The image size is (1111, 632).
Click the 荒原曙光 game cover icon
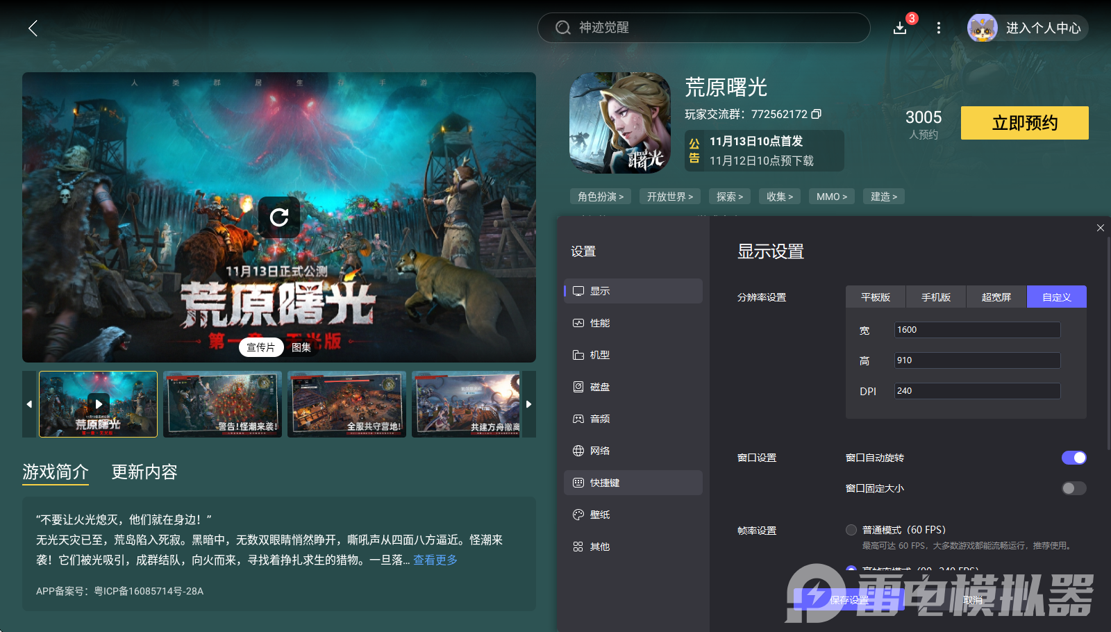pos(620,123)
